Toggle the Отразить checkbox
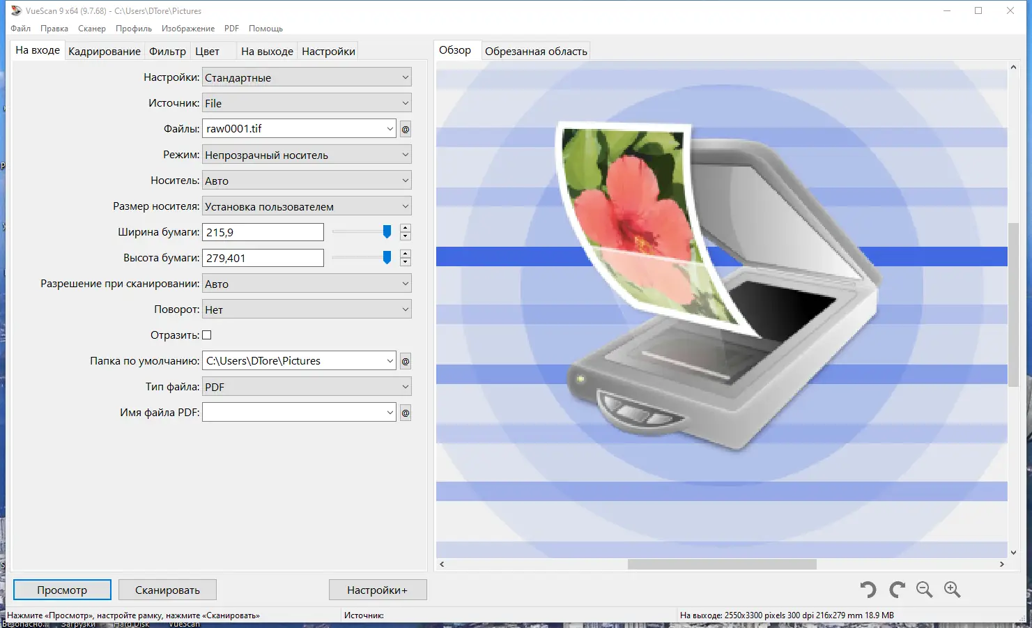This screenshot has width=1032, height=628. (x=207, y=335)
